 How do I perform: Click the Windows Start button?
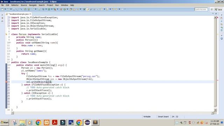pos(5,122)
